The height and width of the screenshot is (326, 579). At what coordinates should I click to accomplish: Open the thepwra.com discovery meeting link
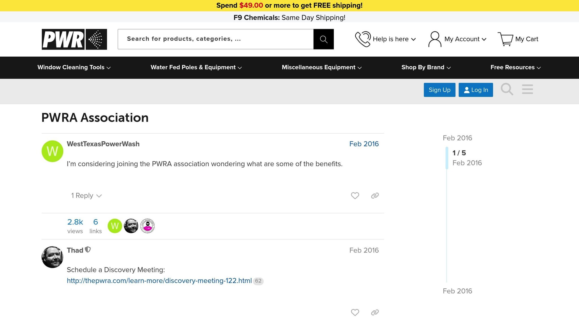click(159, 281)
